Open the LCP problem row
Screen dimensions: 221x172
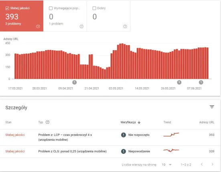pos(110,137)
